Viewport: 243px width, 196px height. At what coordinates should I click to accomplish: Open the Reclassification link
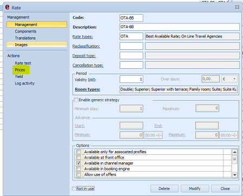[86, 46]
